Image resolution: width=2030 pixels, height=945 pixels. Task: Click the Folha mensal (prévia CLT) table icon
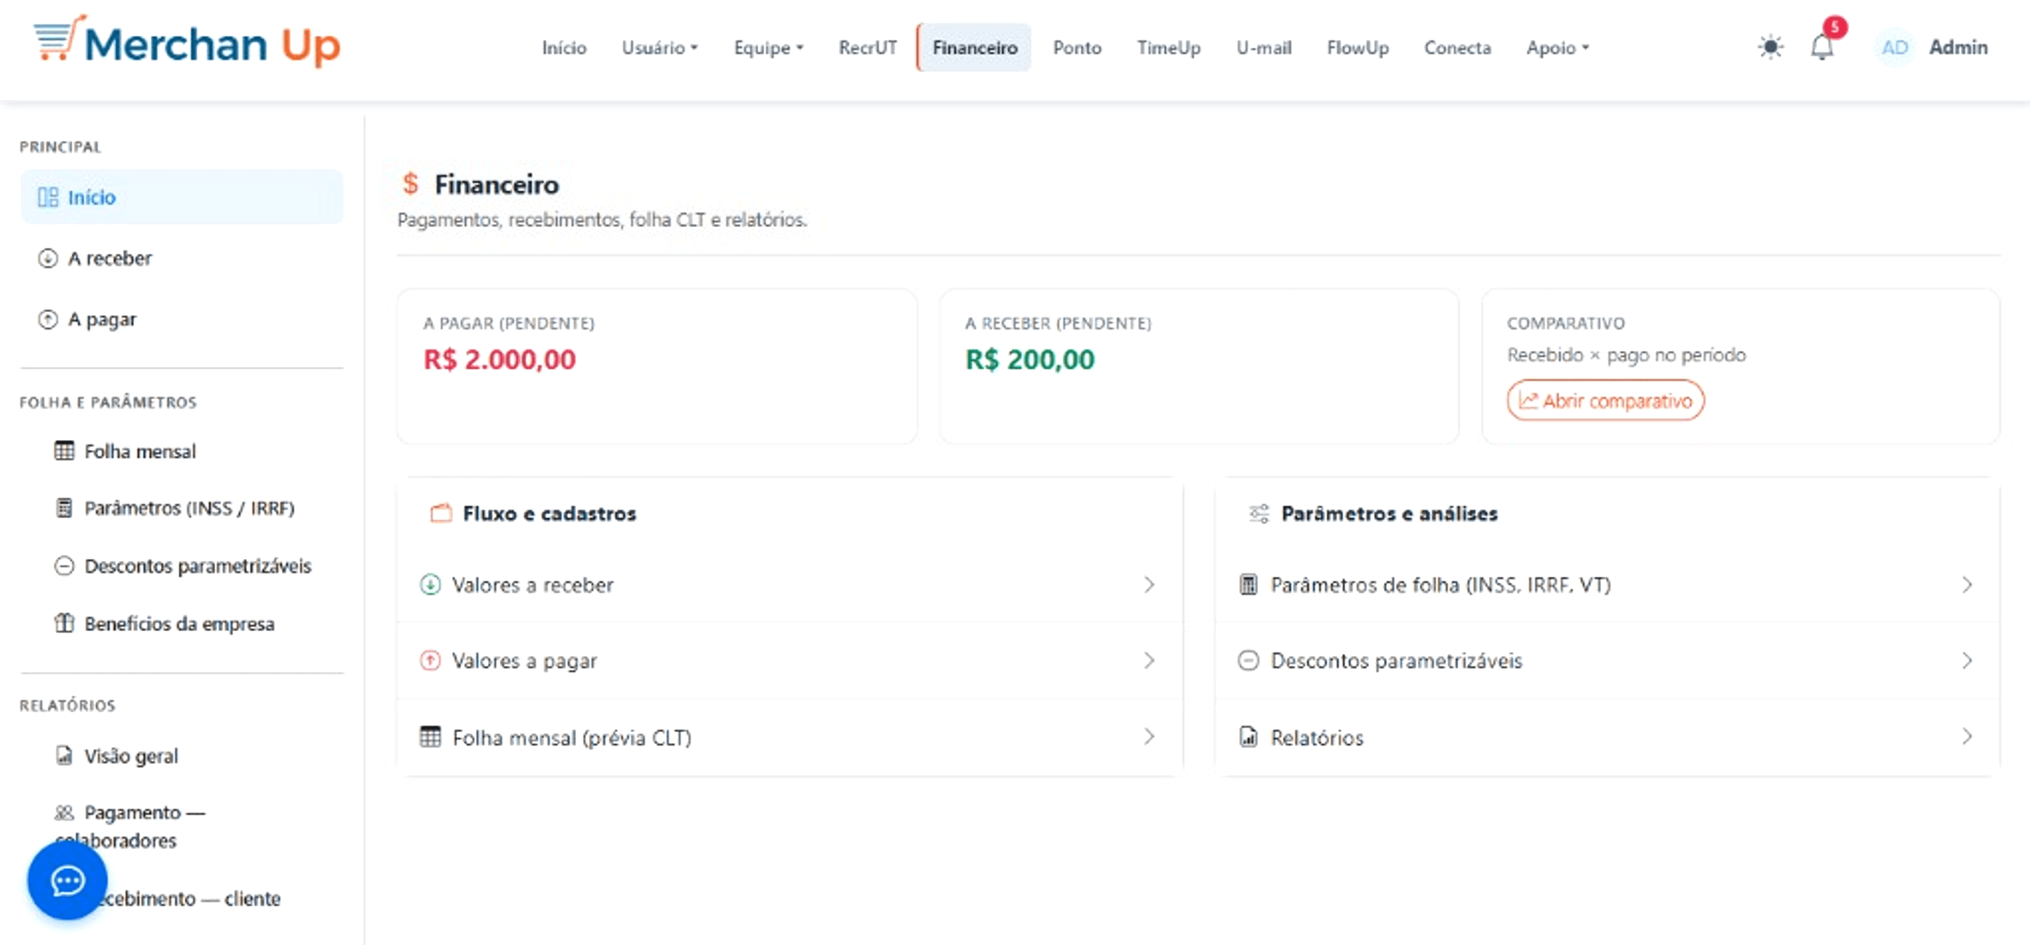pos(430,736)
